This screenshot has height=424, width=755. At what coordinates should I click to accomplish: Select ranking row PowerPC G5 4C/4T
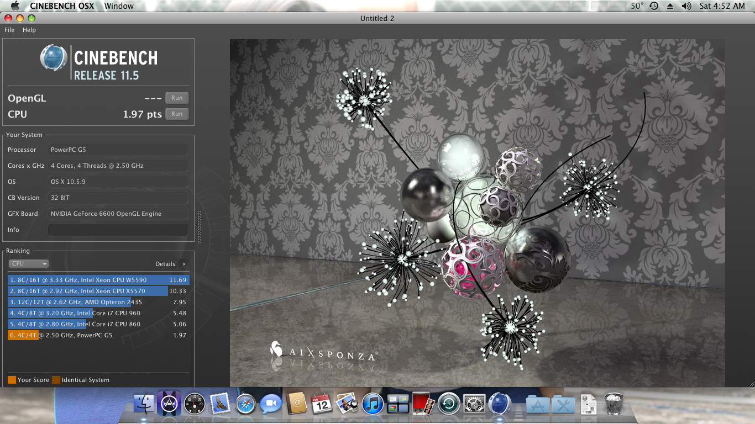click(x=98, y=335)
